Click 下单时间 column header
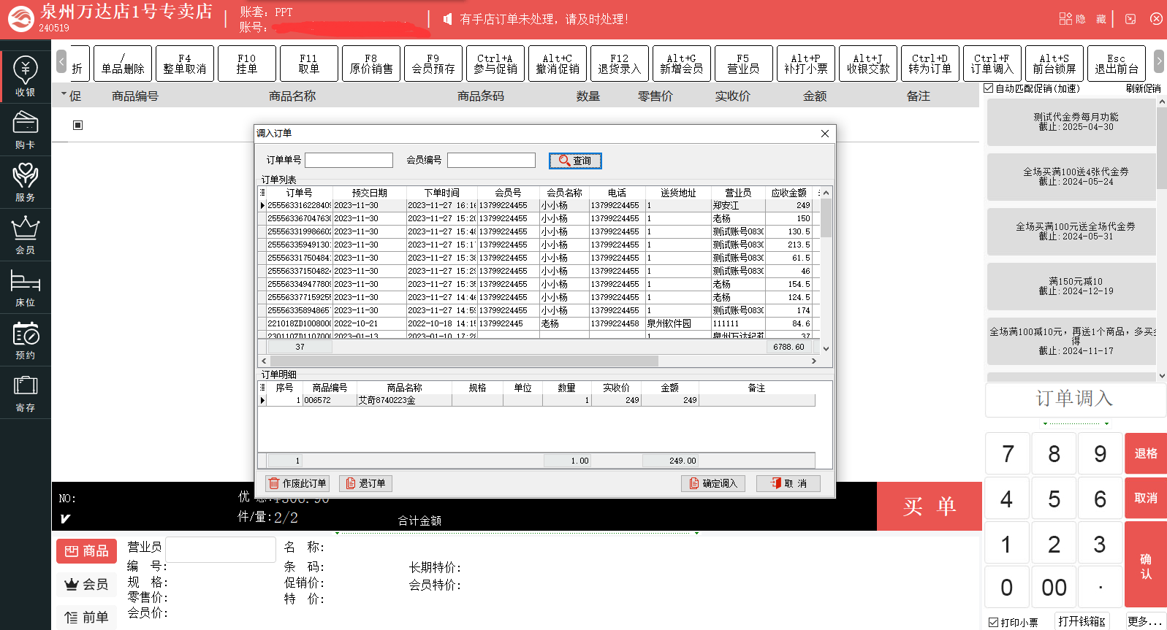Screen dimensions: 1167x630 [x=441, y=193]
